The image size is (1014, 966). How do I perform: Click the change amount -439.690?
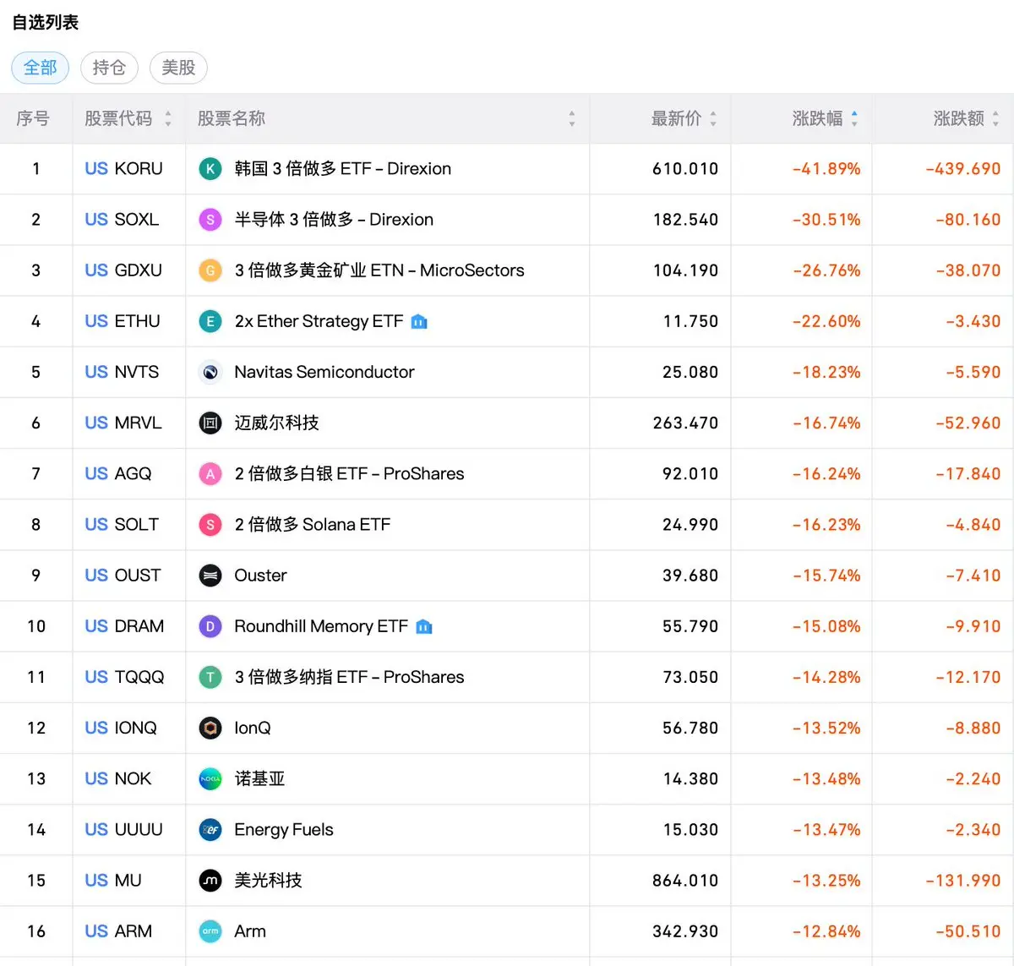(962, 169)
